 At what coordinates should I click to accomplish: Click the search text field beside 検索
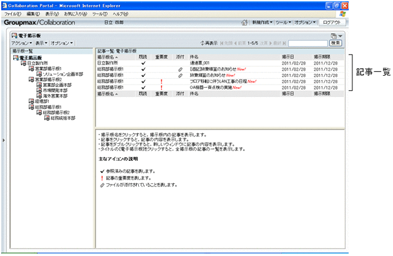tap(307, 43)
